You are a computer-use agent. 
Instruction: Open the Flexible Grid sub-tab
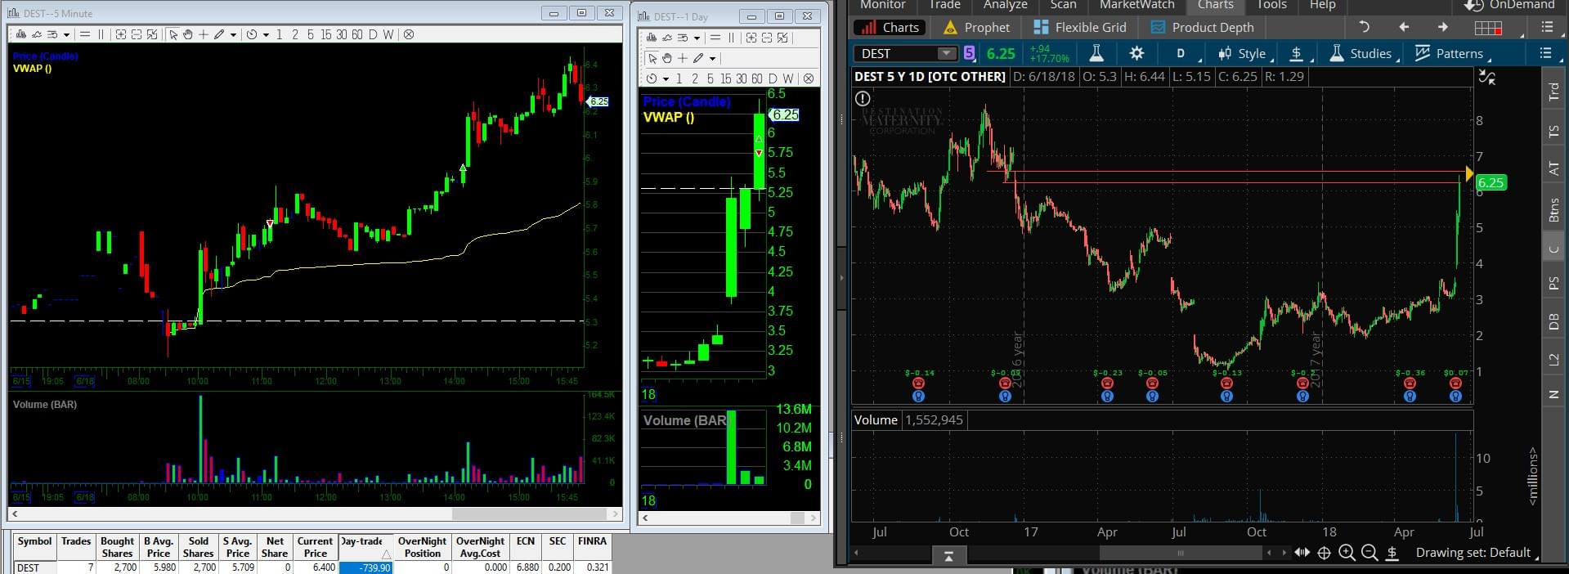coord(1080,27)
